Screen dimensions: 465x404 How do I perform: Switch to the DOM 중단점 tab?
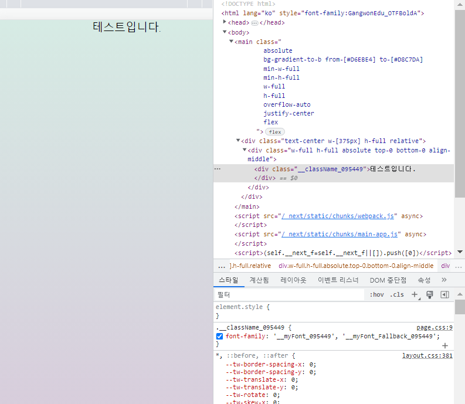point(388,280)
